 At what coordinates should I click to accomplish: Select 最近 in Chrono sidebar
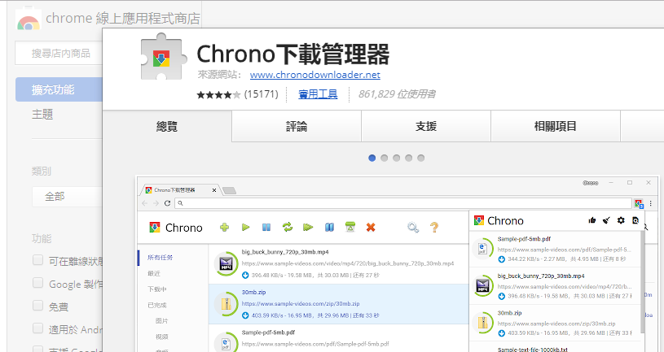[154, 273]
